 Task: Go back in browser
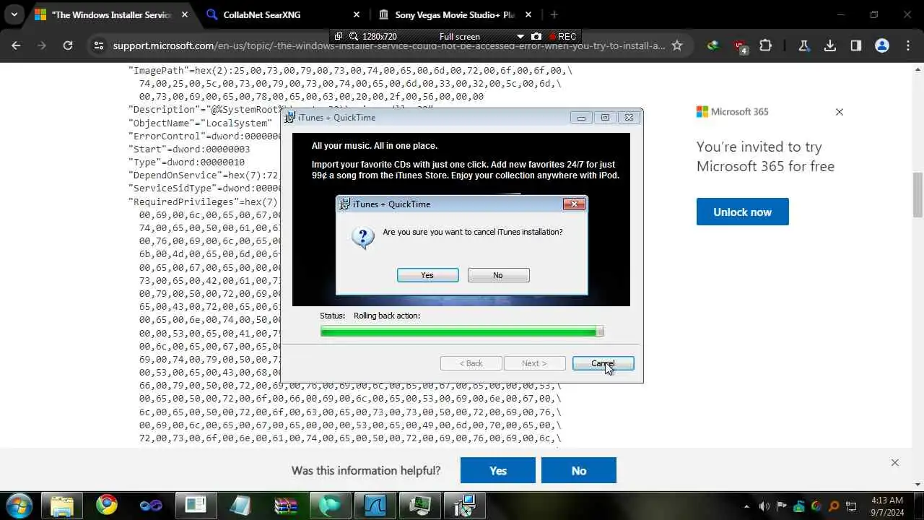click(x=16, y=45)
